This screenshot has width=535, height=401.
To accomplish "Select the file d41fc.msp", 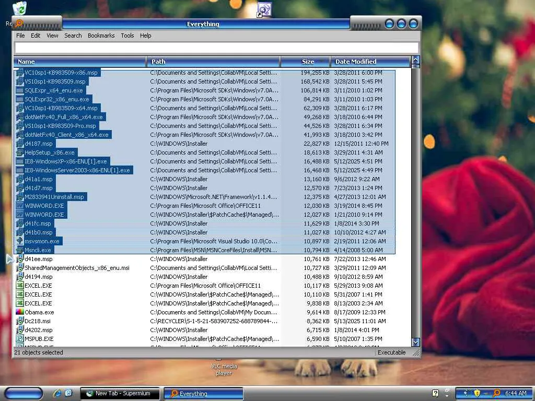I will [38, 223].
